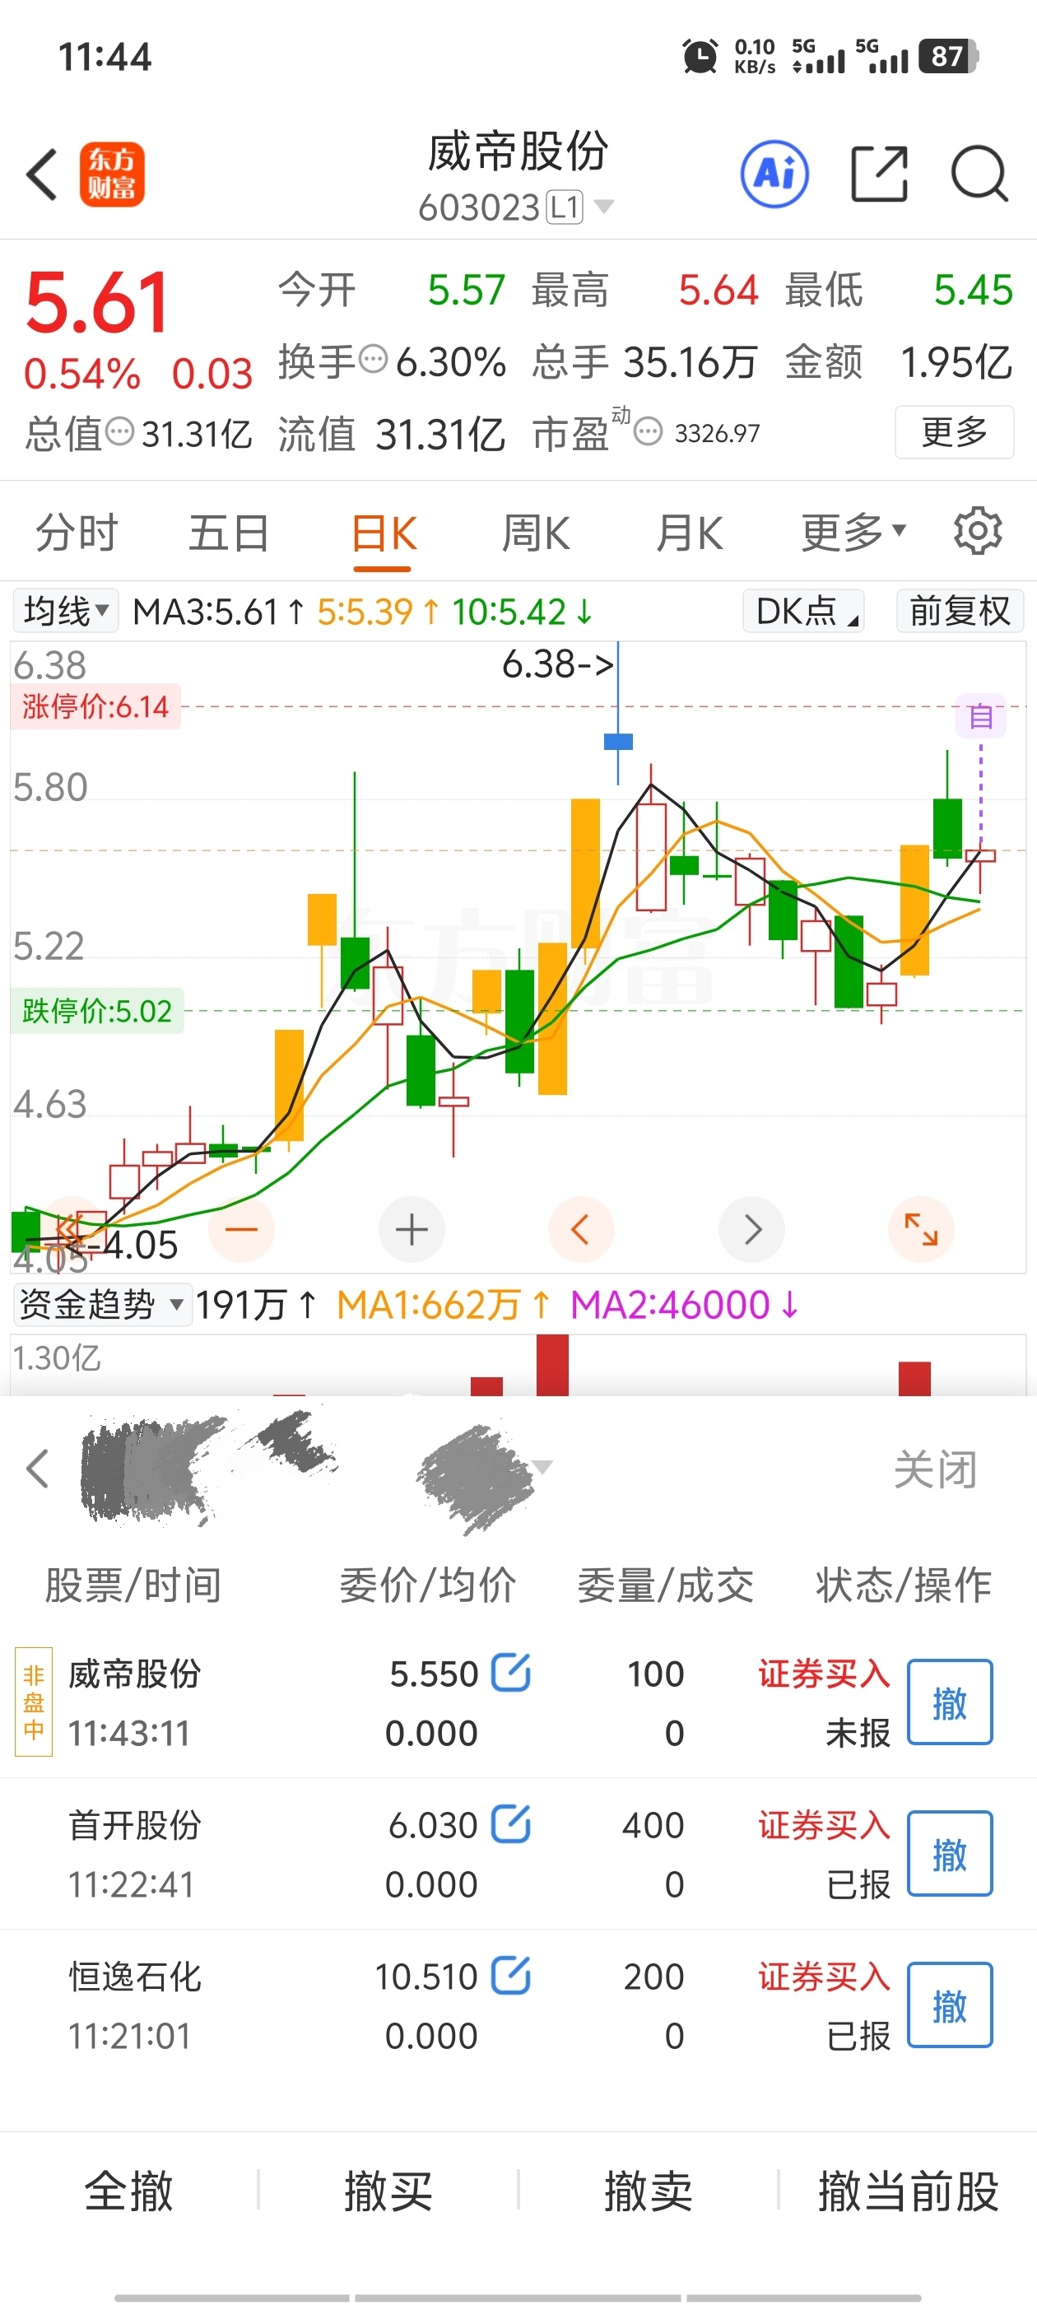Tap the 威帝股份 title
This screenshot has height=2305, width=1037.
518,151
